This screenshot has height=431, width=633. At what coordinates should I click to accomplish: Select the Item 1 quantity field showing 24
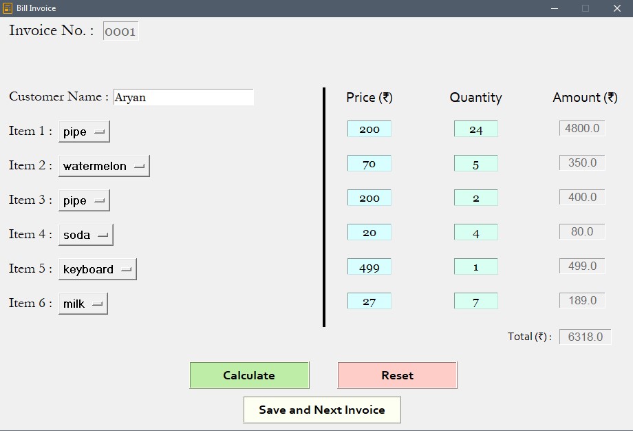click(475, 129)
